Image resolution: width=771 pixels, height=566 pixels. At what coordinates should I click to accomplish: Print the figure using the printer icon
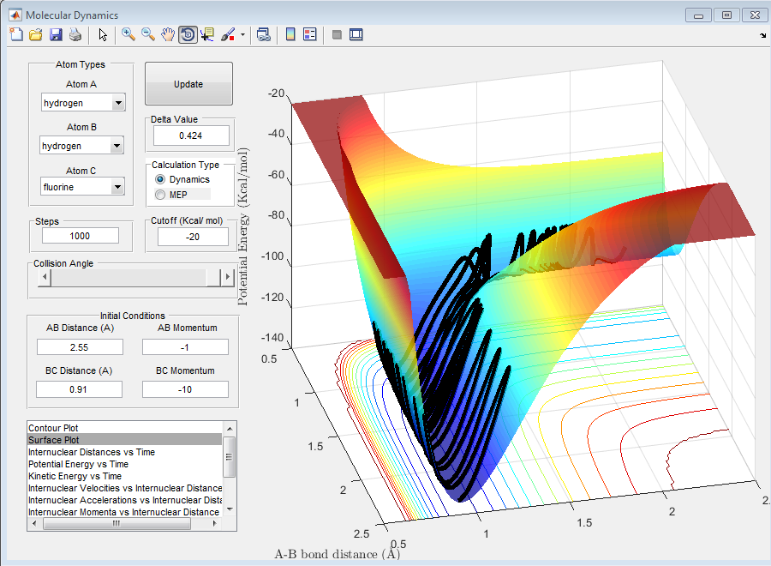[x=75, y=35]
